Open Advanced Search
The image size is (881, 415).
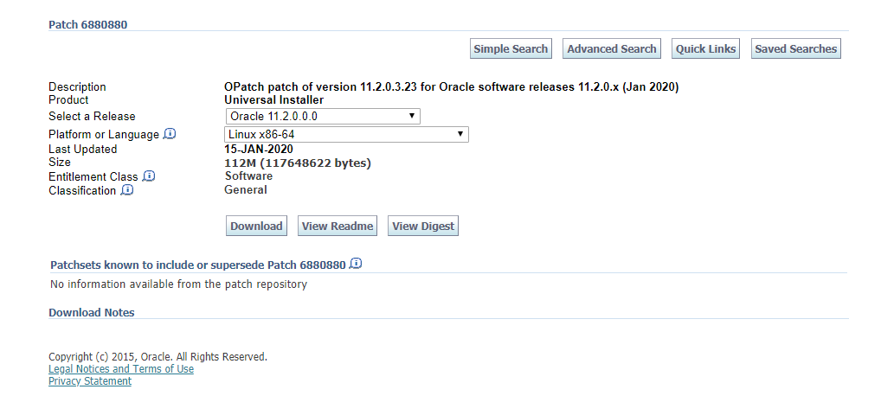612,49
